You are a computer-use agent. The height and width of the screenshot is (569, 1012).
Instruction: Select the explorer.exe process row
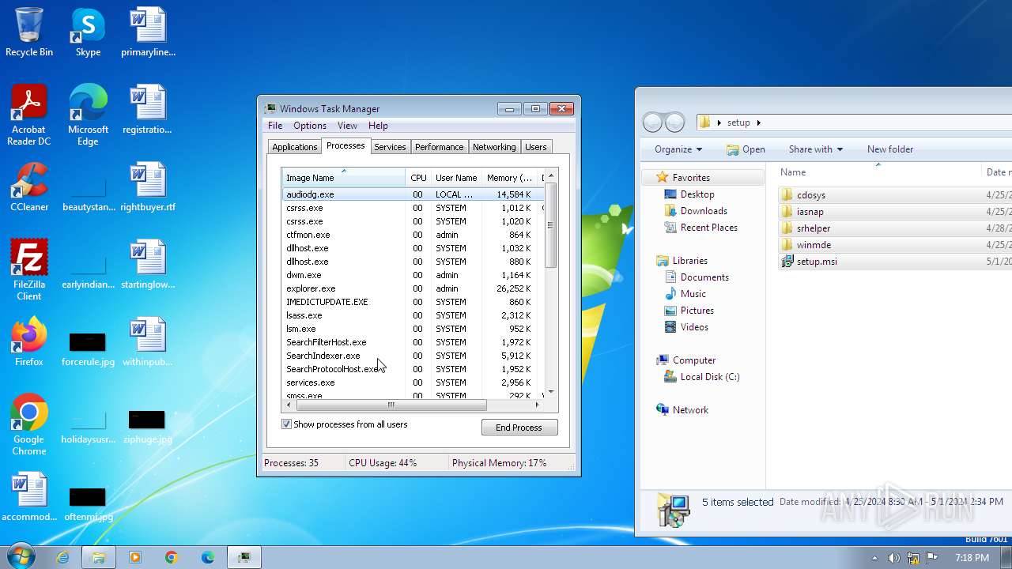pos(311,288)
